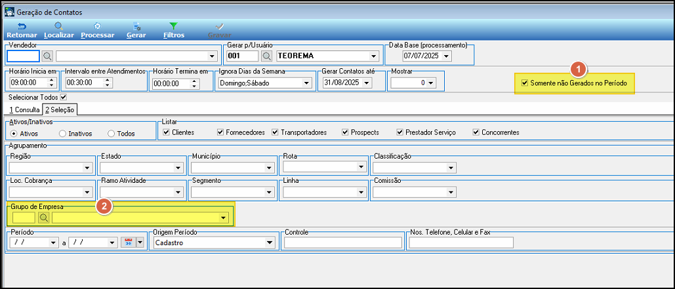
Task: Open Vendedor search magnifier
Action: [47, 56]
